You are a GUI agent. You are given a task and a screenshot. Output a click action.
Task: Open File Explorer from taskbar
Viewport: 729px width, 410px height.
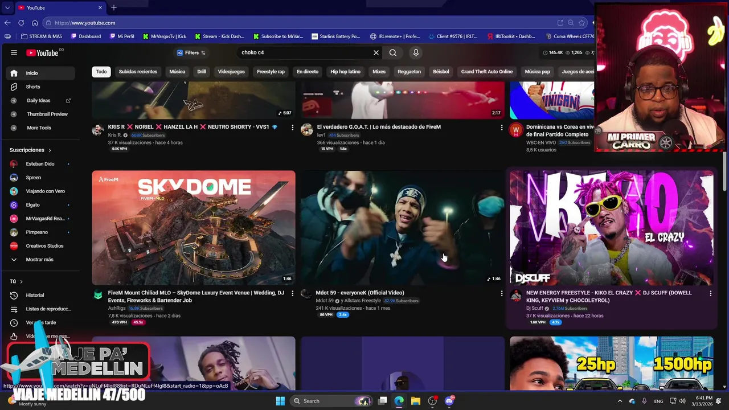click(416, 401)
